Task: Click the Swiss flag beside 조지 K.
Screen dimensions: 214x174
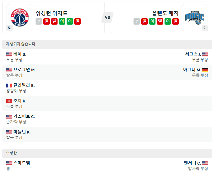Action: [x=9, y=101]
